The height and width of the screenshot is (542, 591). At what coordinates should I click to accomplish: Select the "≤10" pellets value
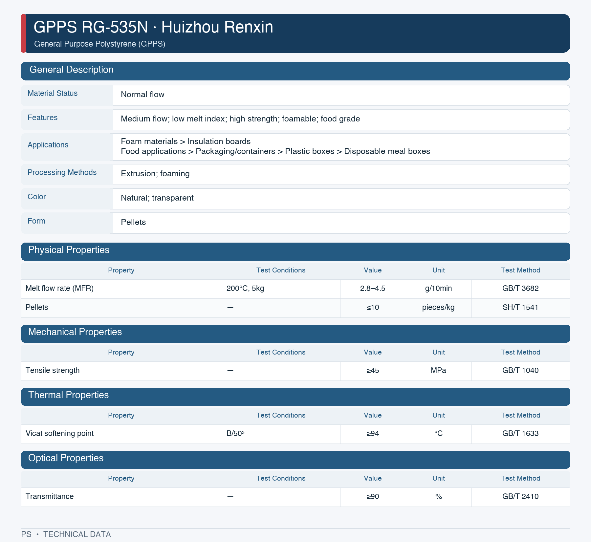click(x=373, y=308)
